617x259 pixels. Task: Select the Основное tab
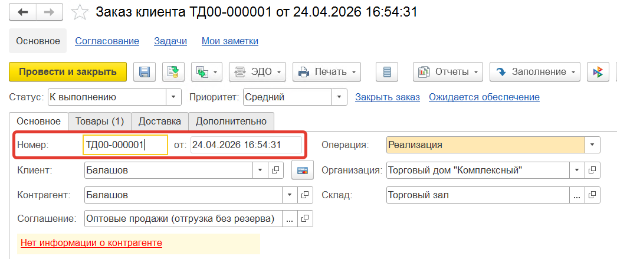click(38, 121)
